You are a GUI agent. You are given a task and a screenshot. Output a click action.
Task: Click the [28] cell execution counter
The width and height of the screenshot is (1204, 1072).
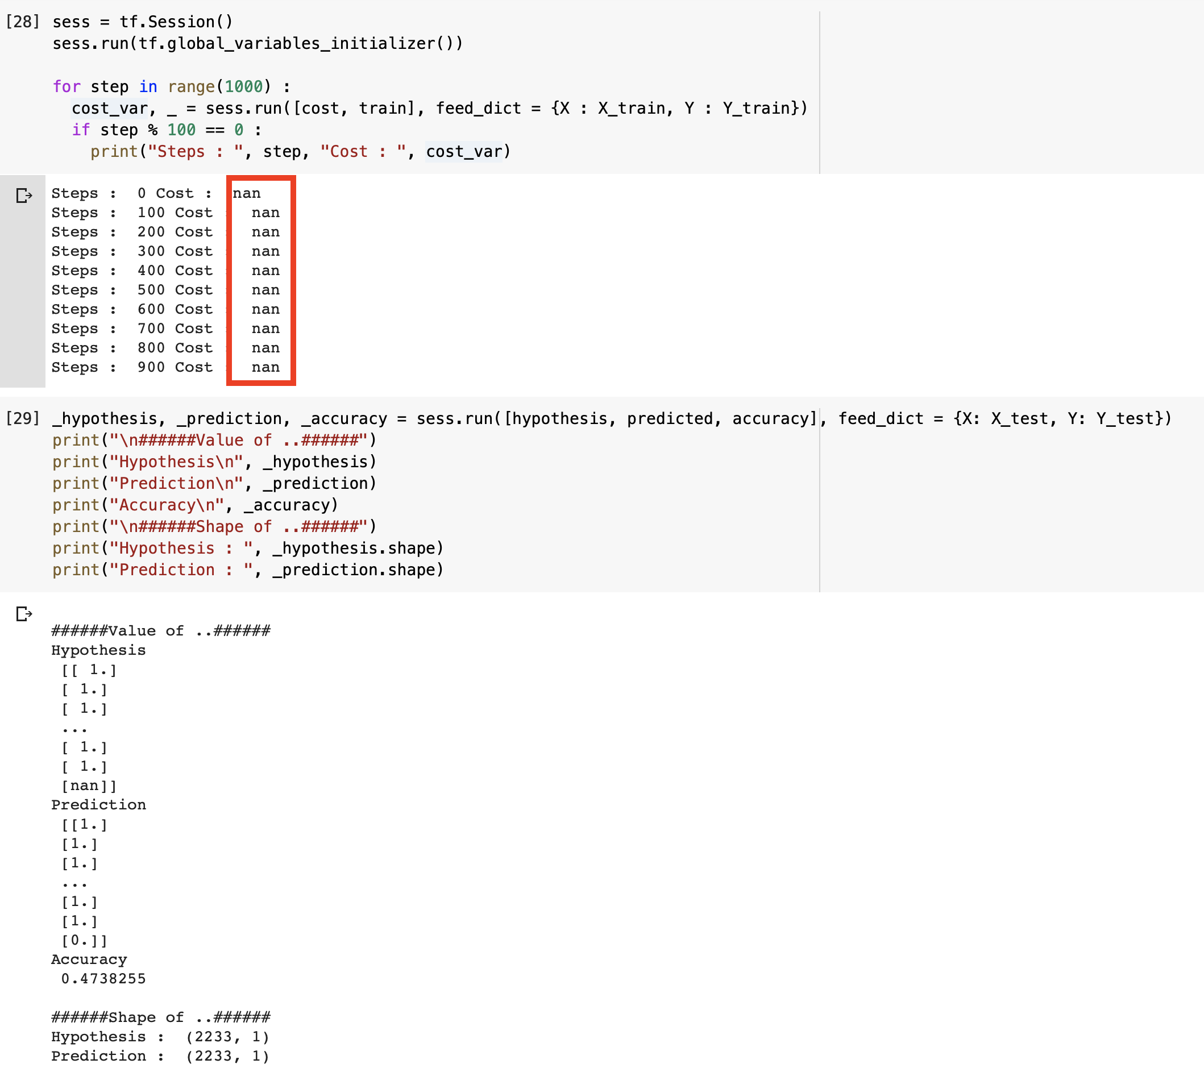(22, 22)
